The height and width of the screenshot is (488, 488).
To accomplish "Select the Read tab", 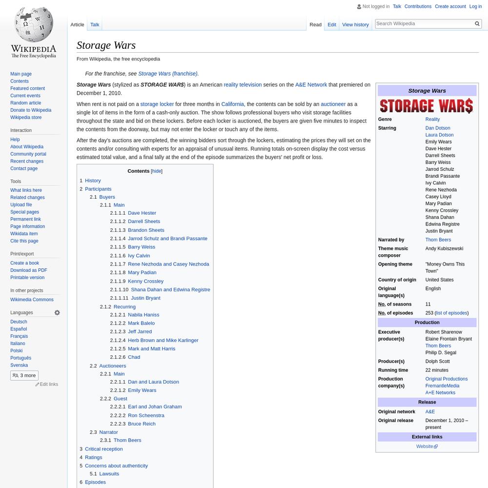I will 315,24.
